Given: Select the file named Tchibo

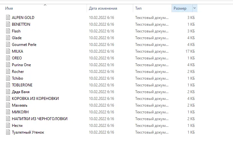Looking at the screenshot, I should pos(17,78).
